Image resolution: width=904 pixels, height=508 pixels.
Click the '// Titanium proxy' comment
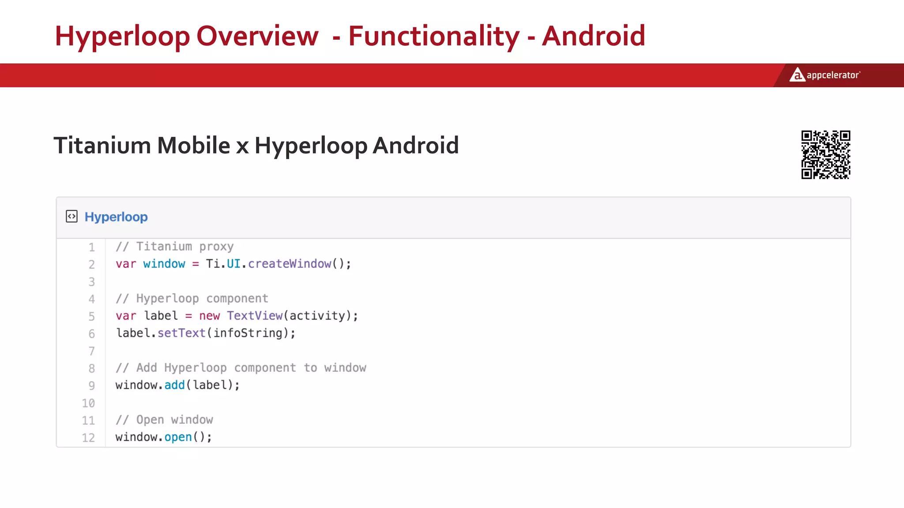click(x=174, y=247)
